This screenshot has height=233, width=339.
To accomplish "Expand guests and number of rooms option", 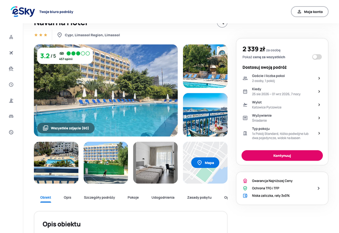I will pos(282,78).
